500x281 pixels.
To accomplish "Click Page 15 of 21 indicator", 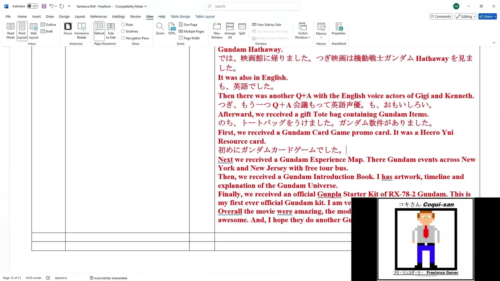I will pos(12,278).
